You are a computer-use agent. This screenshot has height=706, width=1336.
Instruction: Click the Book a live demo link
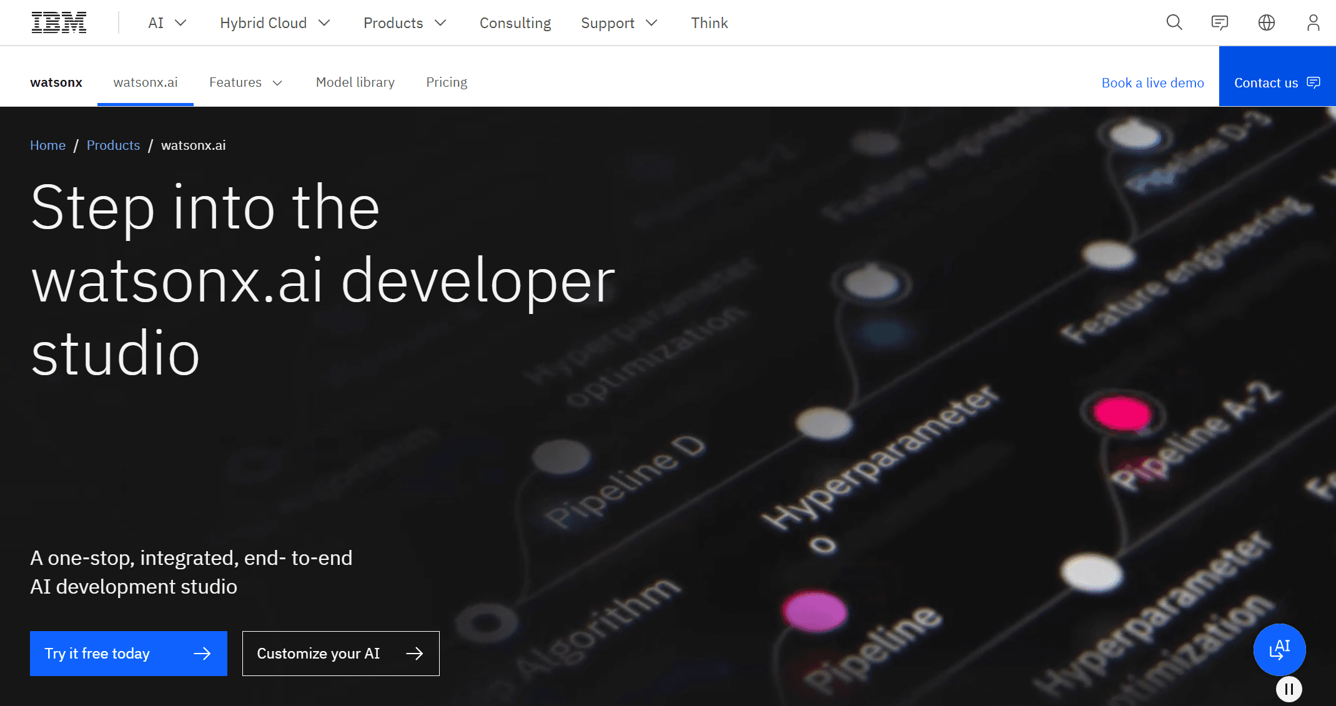tap(1152, 83)
